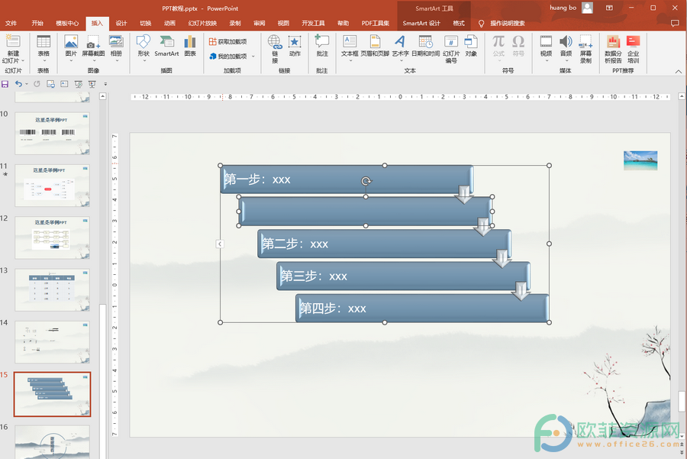
Task: Click the 第三步: xxx SmartArt shape
Action: pos(403,276)
